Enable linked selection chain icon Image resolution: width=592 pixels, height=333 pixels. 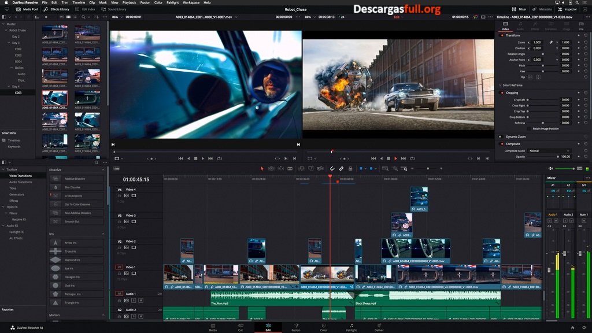click(342, 169)
